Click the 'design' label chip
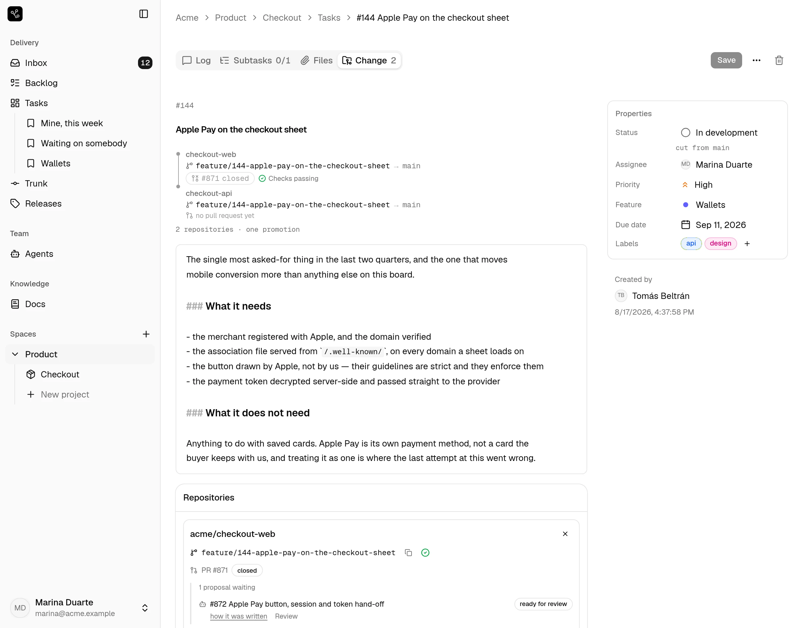 [x=720, y=243]
